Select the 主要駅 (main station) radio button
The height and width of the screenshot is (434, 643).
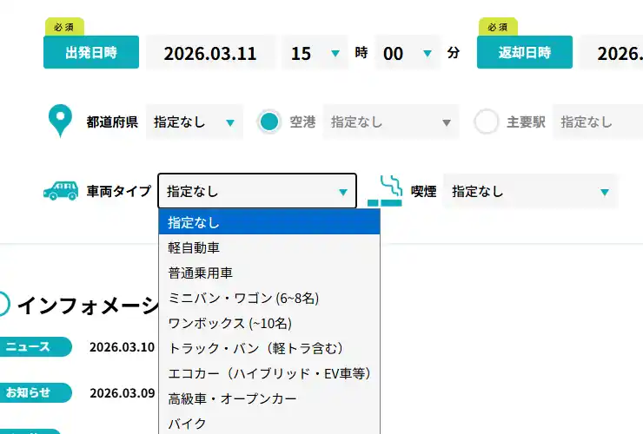pos(486,122)
